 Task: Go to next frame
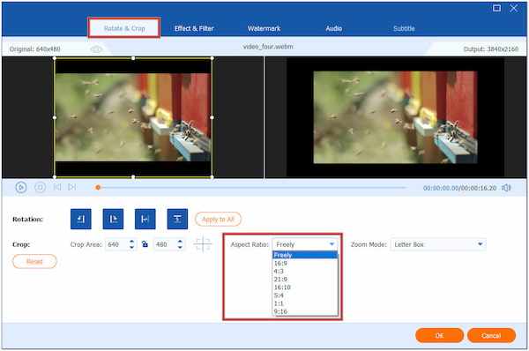72,187
